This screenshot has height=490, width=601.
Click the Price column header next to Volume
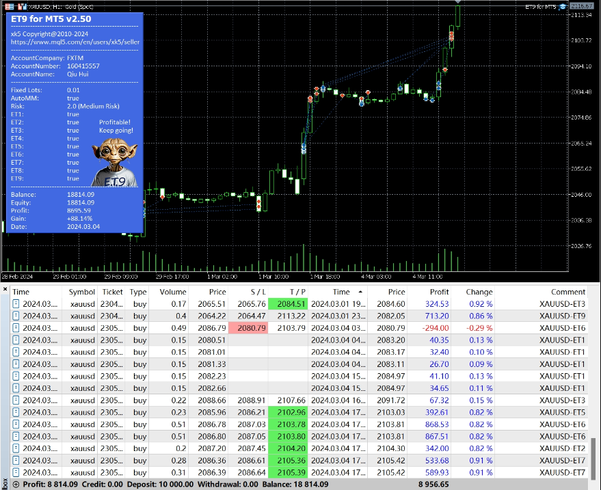tap(217, 292)
